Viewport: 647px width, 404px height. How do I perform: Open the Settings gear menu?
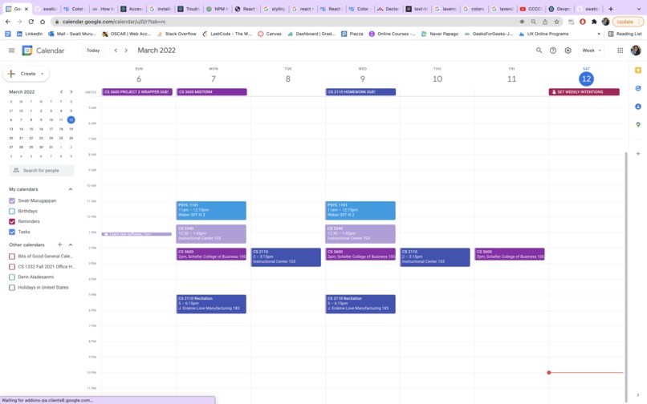(x=568, y=50)
